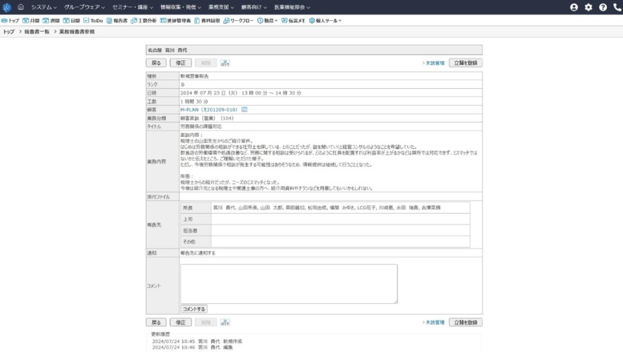
Task: Open the 進捗管理表 progress table
Action: tap(175, 21)
